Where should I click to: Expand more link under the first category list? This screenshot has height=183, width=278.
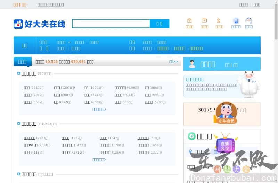point(99,110)
